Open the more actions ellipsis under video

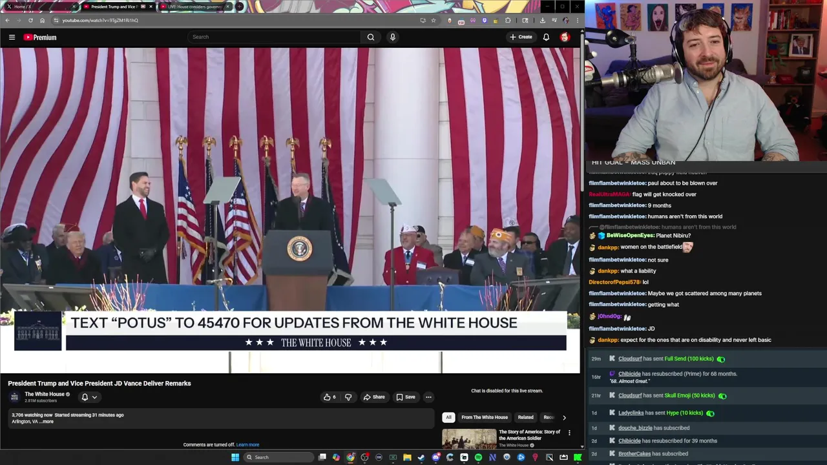428,397
